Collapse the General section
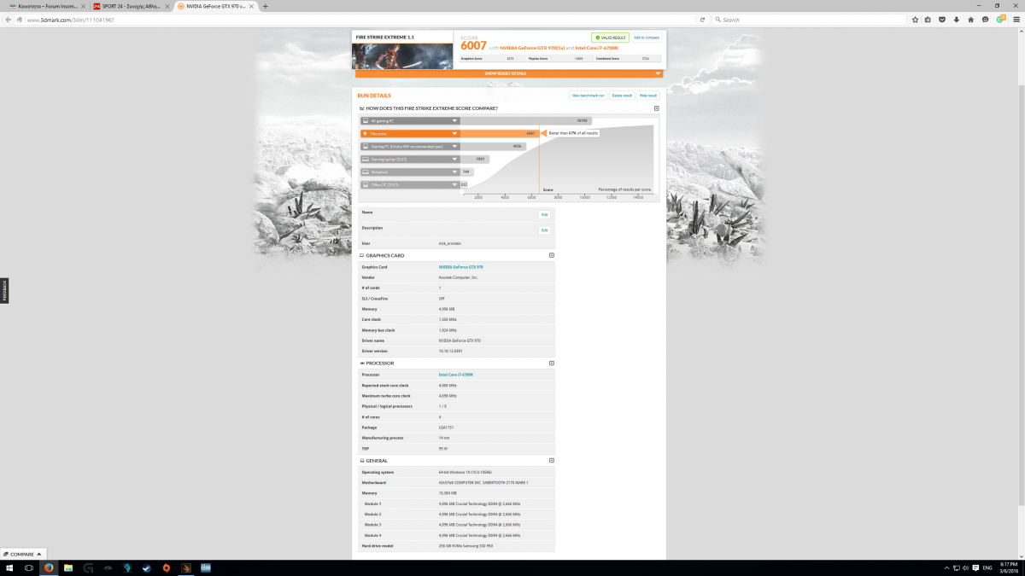 (x=552, y=461)
